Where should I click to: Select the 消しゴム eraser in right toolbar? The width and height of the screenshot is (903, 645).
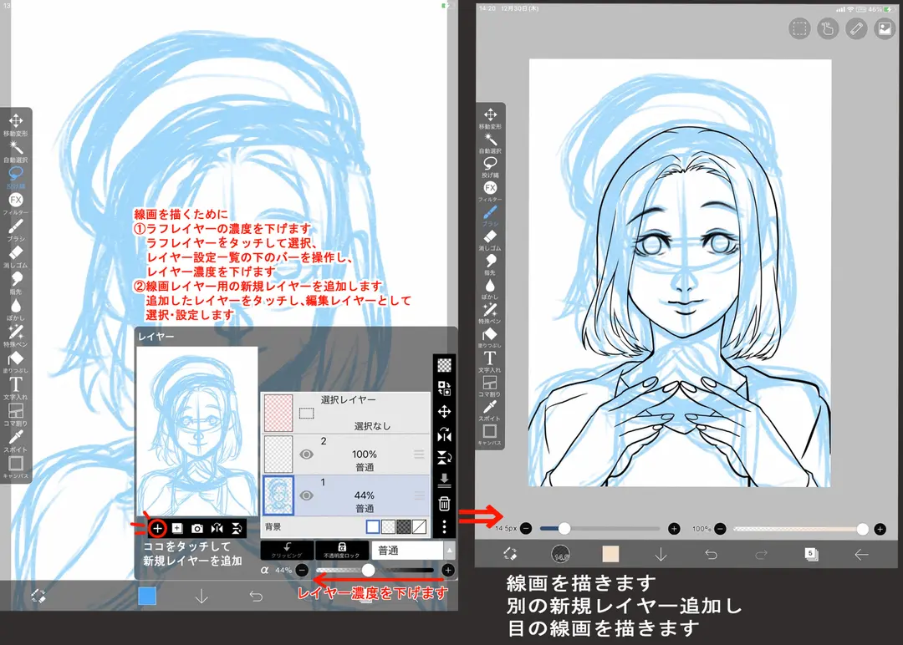(x=490, y=240)
